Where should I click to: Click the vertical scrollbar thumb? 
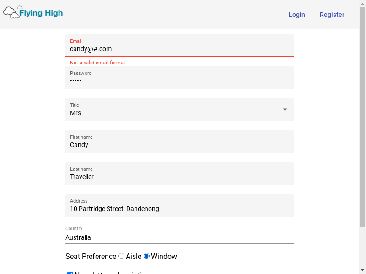(362, 114)
